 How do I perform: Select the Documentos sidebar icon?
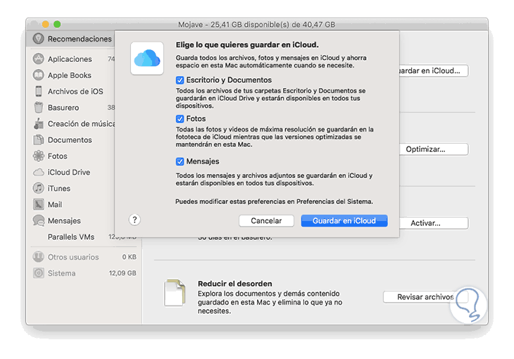[38, 139]
